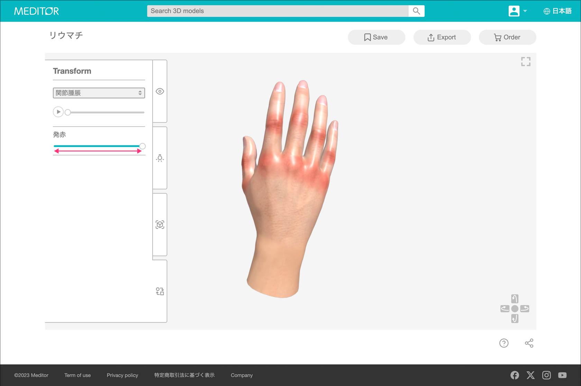Viewport: 581px width, 386px height.
Task: Open the help question mark icon
Action: pos(504,343)
